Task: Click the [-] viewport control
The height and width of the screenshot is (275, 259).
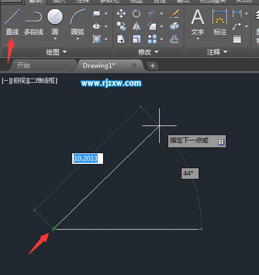Action: [6, 81]
